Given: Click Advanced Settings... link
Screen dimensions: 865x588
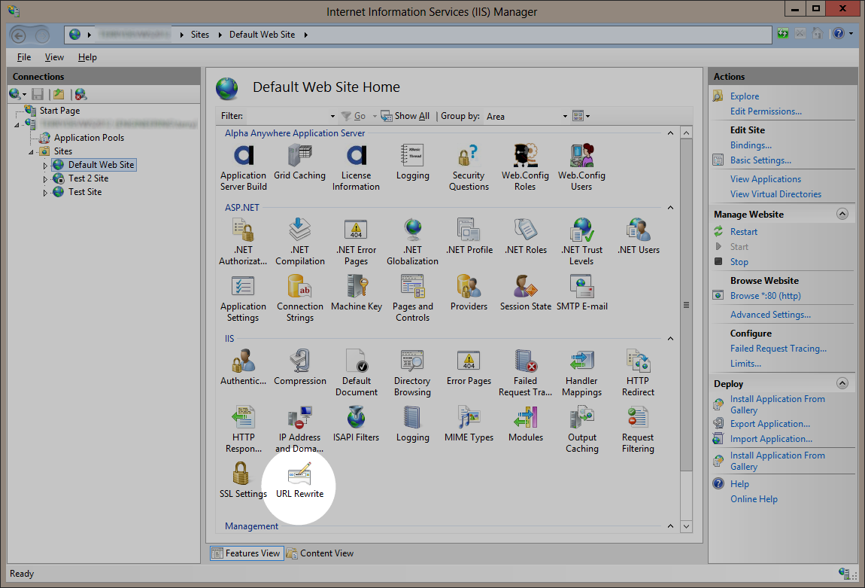Looking at the screenshot, I should pos(770,315).
